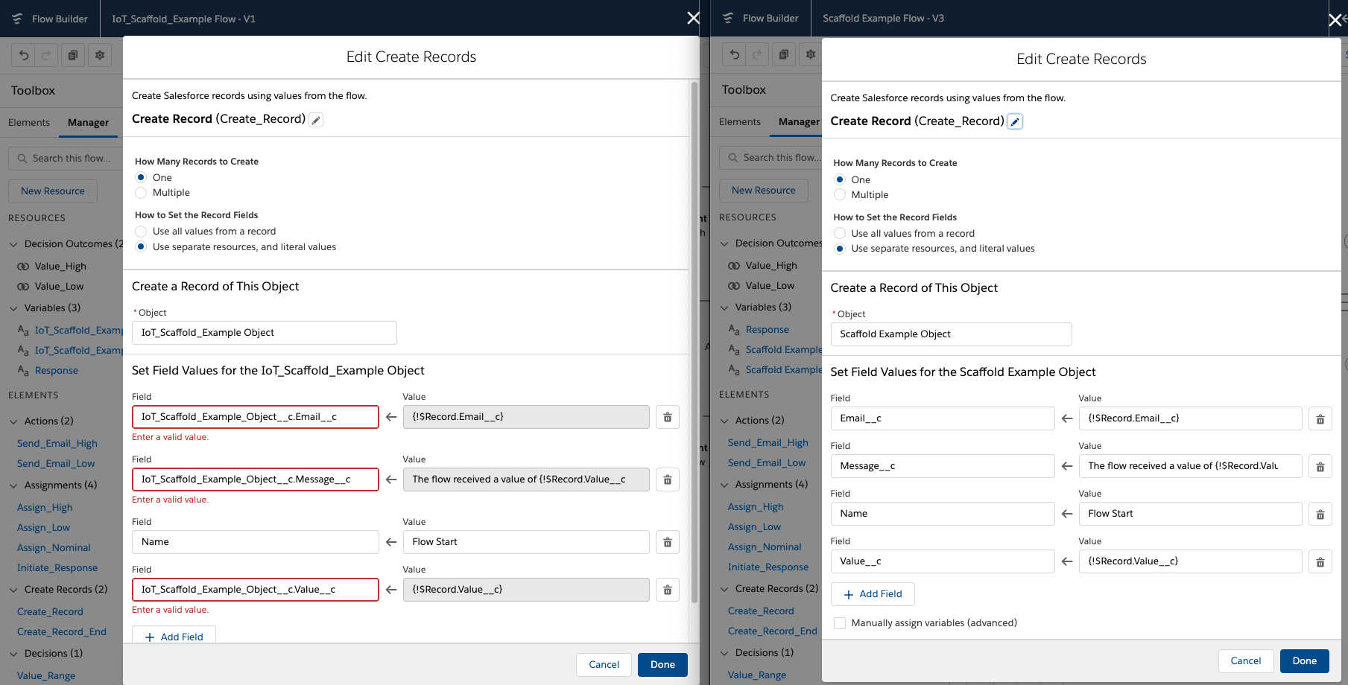Screen dimensions: 1348x685
Task: Enable Manually assign variables (advanced) checkbox
Action: tap(840, 623)
